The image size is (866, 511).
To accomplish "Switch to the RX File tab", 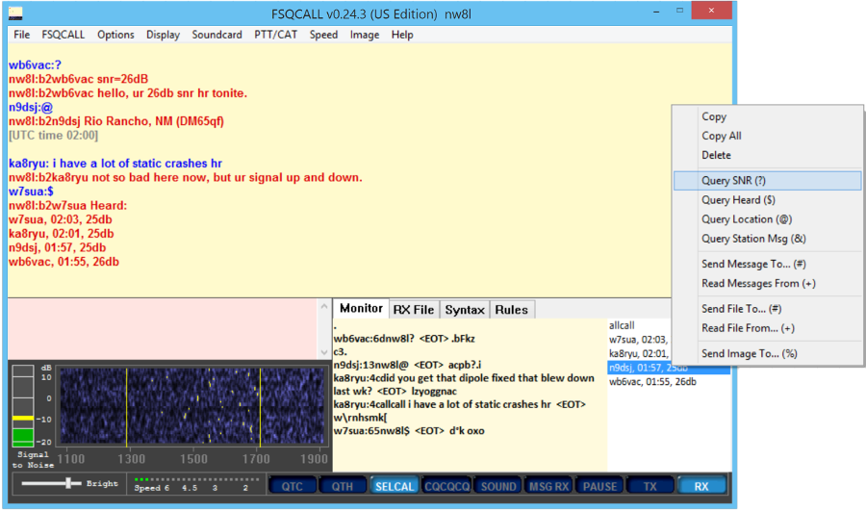I will pos(414,310).
